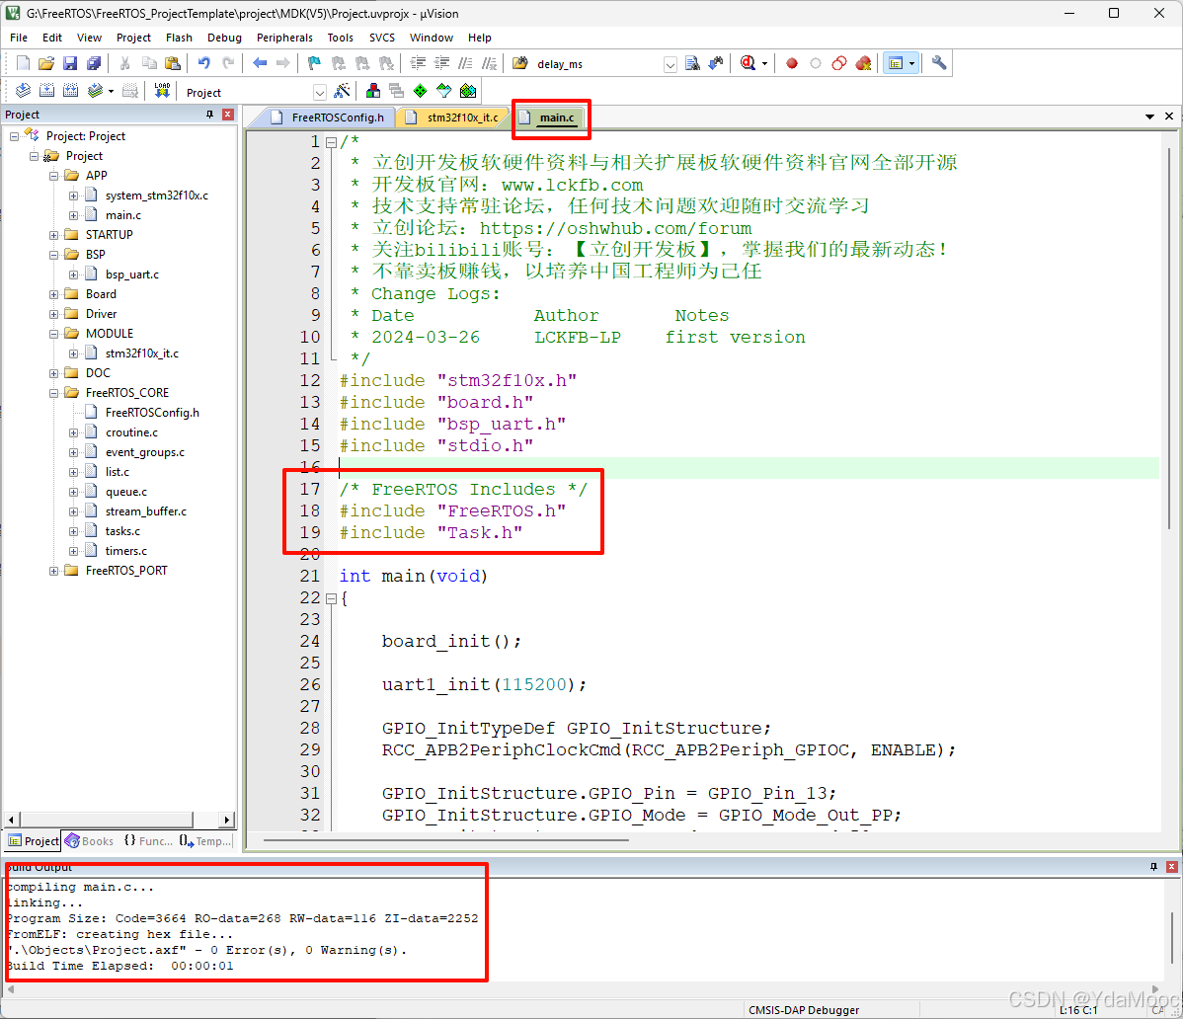This screenshot has height=1019, width=1183.
Task: Close the active editor tab
Action: (x=1168, y=117)
